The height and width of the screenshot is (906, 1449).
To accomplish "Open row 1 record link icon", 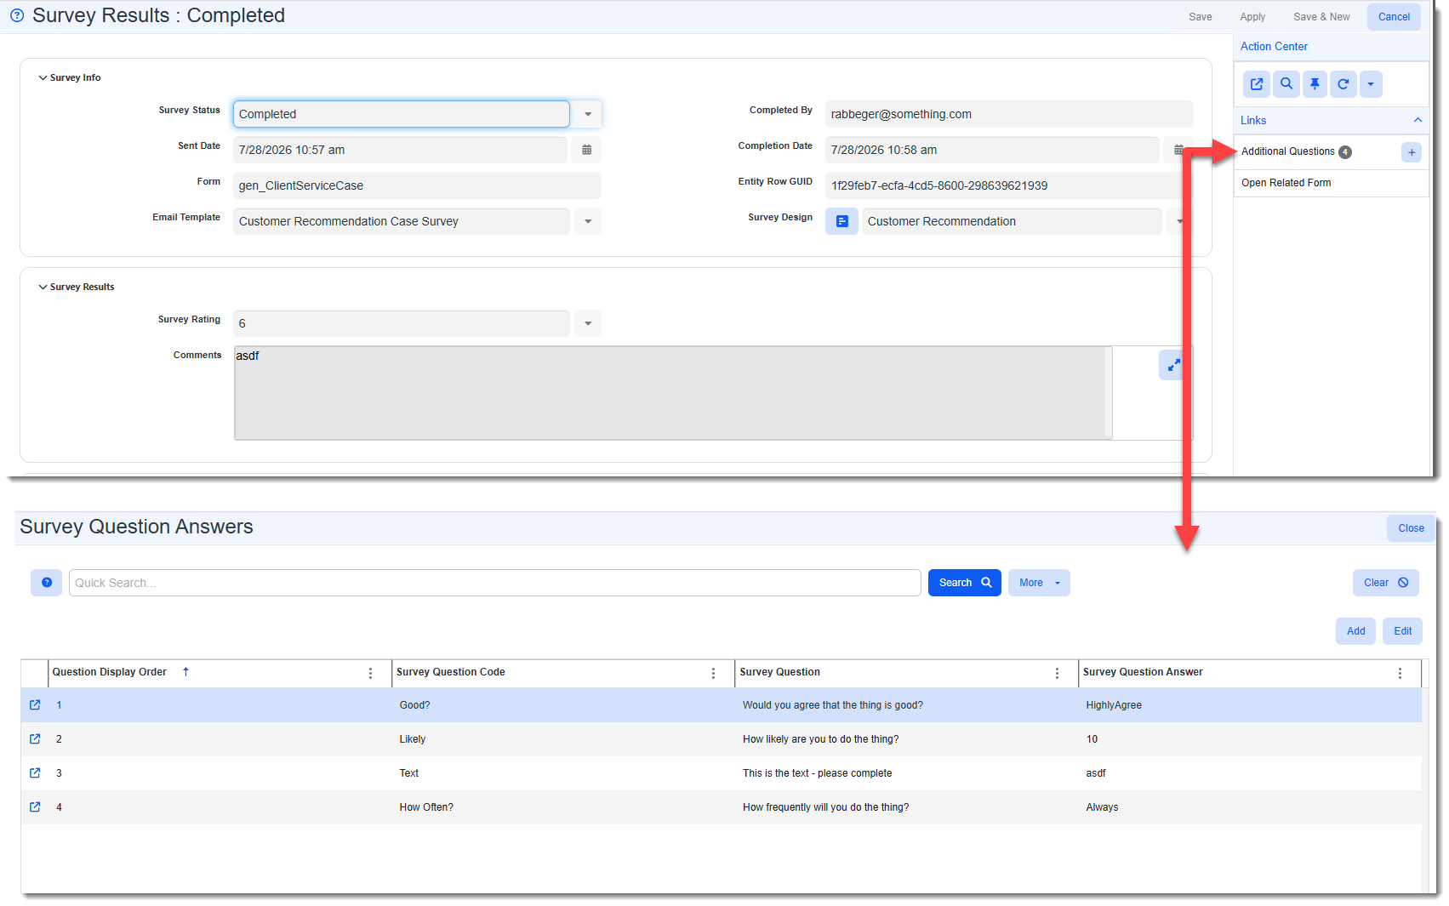I will [35, 705].
